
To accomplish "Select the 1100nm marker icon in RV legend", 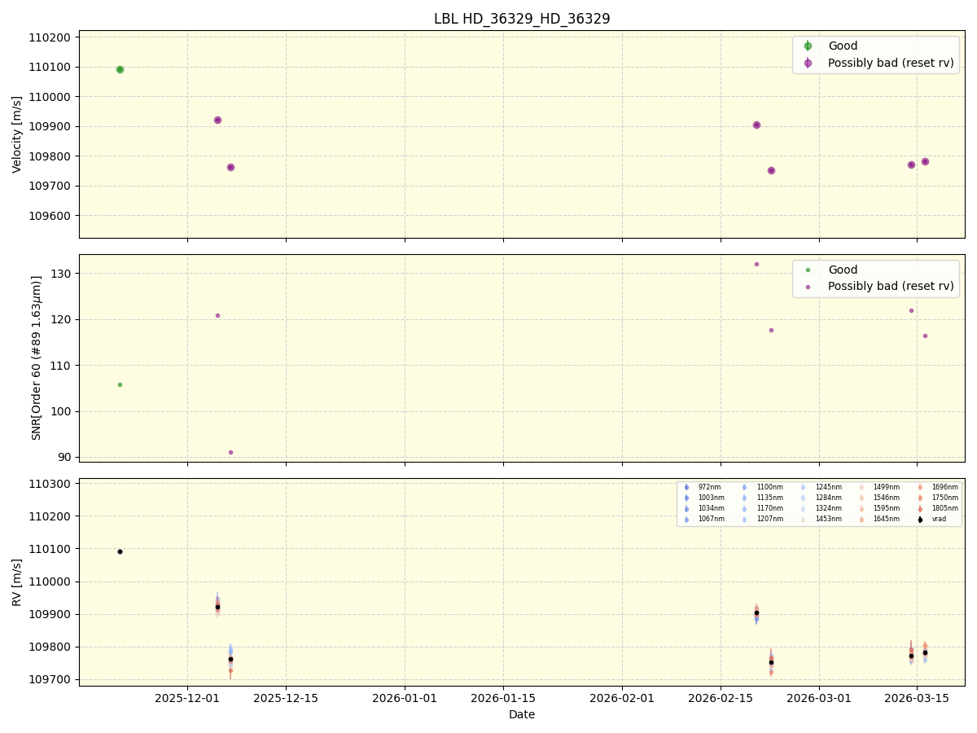I will pyautogui.click(x=744, y=487).
